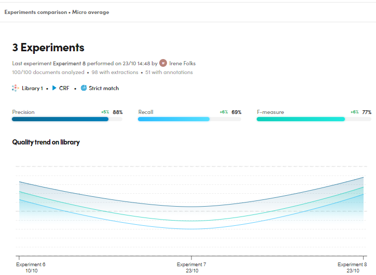This screenshot has width=376, height=275.
Task: Click the Irene Folks user name
Action: click(182, 63)
